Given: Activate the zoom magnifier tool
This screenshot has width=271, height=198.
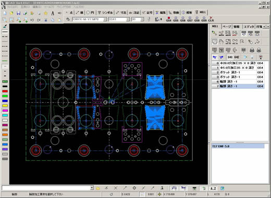Looking at the screenshot, I should click(x=5, y=20).
